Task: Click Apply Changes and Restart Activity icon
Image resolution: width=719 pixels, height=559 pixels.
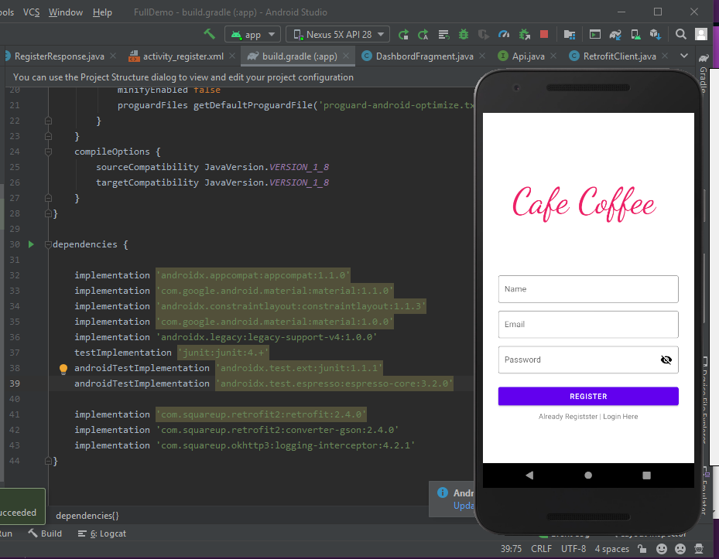Action: pyautogui.click(x=423, y=34)
